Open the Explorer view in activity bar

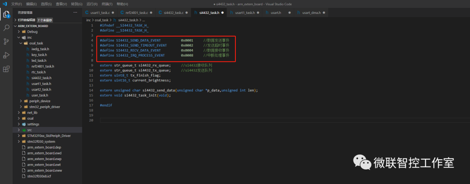point(7,14)
